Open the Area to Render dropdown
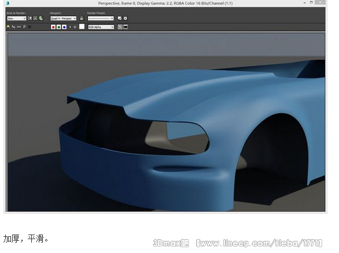The image size is (339, 253). [16, 18]
